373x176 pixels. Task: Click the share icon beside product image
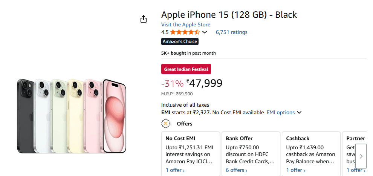click(144, 19)
